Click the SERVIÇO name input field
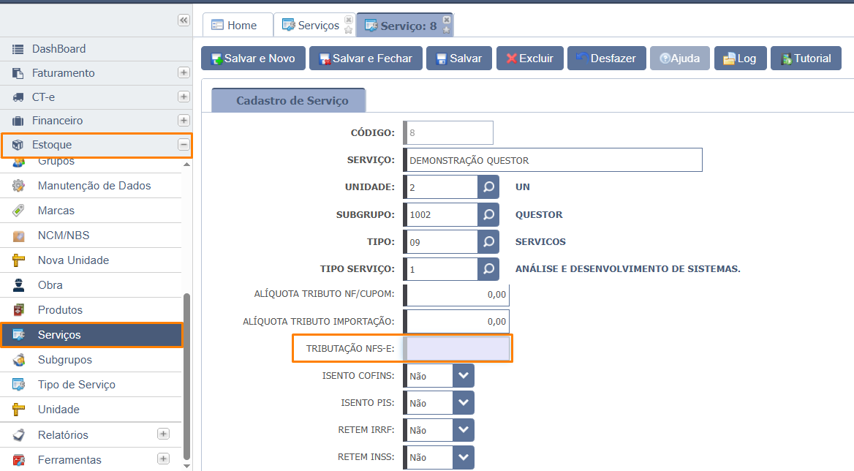Image resolution: width=854 pixels, height=471 pixels. click(553, 160)
